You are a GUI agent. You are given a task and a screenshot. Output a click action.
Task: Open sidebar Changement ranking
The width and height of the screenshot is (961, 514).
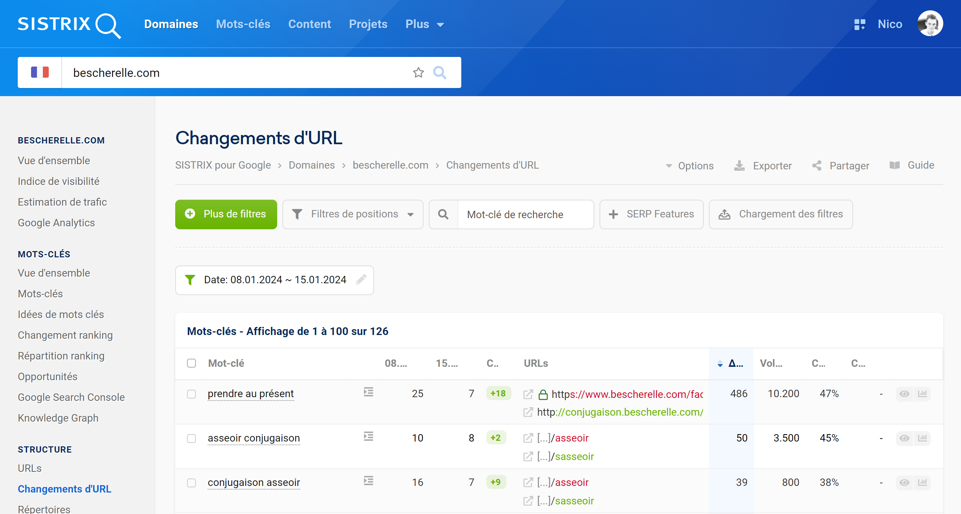[65, 335]
